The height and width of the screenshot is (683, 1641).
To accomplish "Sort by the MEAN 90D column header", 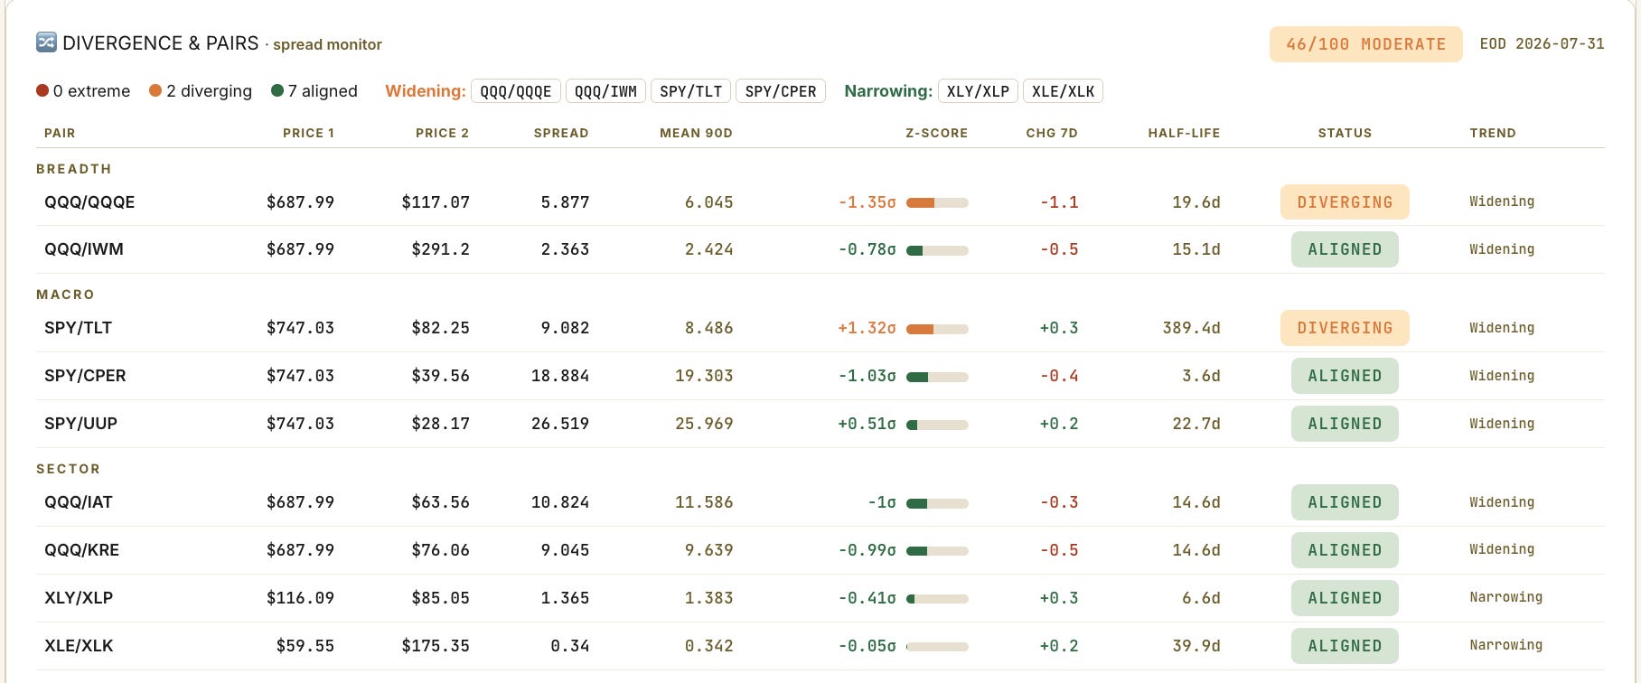I will point(696,133).
